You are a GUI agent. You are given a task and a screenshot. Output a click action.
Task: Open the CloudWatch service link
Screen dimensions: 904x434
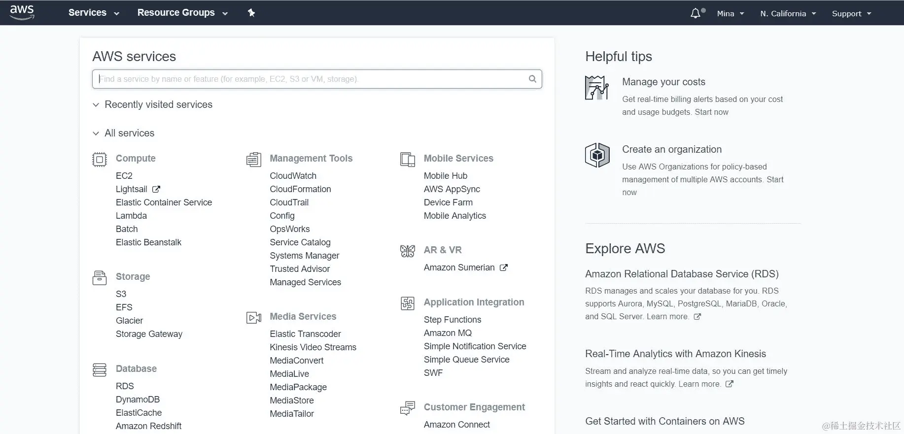(293, 176)
